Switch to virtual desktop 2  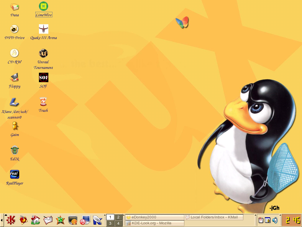(118, 217)
